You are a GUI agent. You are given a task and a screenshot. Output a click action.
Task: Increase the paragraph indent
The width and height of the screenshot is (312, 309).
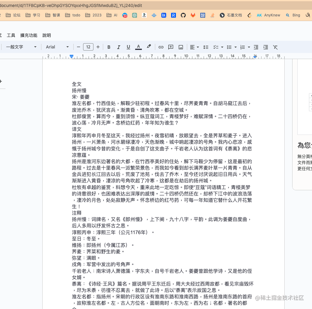266,47
